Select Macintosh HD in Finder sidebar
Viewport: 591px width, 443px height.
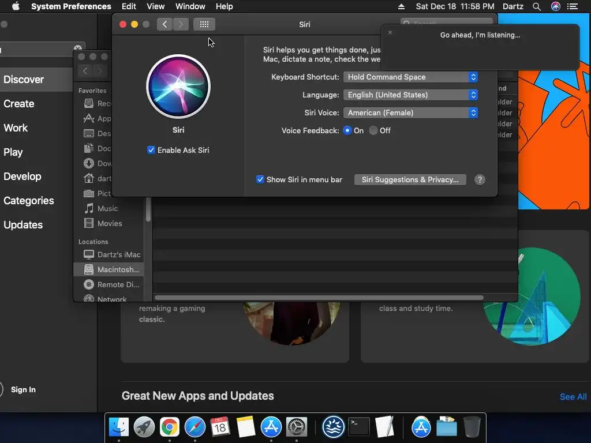tap(108, 270)
